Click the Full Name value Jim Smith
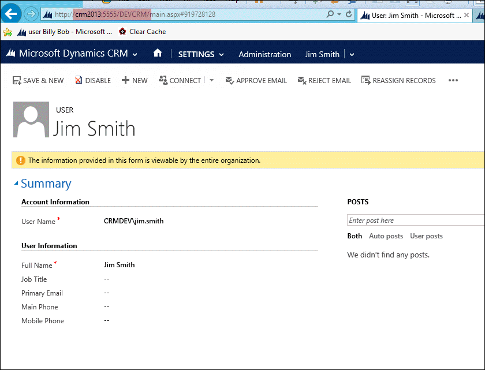The image size is (485, 370). pyautogui.click(x=119, y=265)
